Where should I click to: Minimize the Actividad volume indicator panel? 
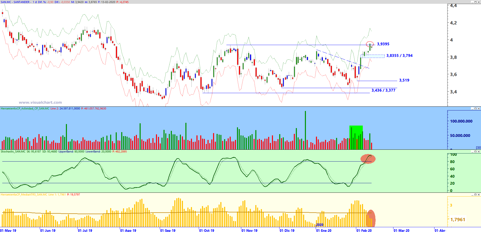click(472, 108)
